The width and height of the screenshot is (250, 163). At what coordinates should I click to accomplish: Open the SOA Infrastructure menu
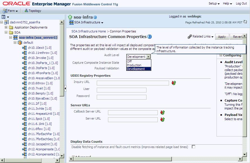pyautogui.click(x=89, y=22)
